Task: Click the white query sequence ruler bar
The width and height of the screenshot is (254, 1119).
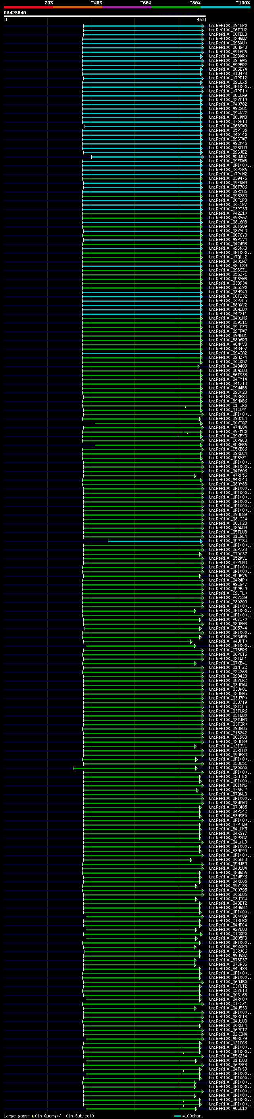Action: tap(105, 17)
